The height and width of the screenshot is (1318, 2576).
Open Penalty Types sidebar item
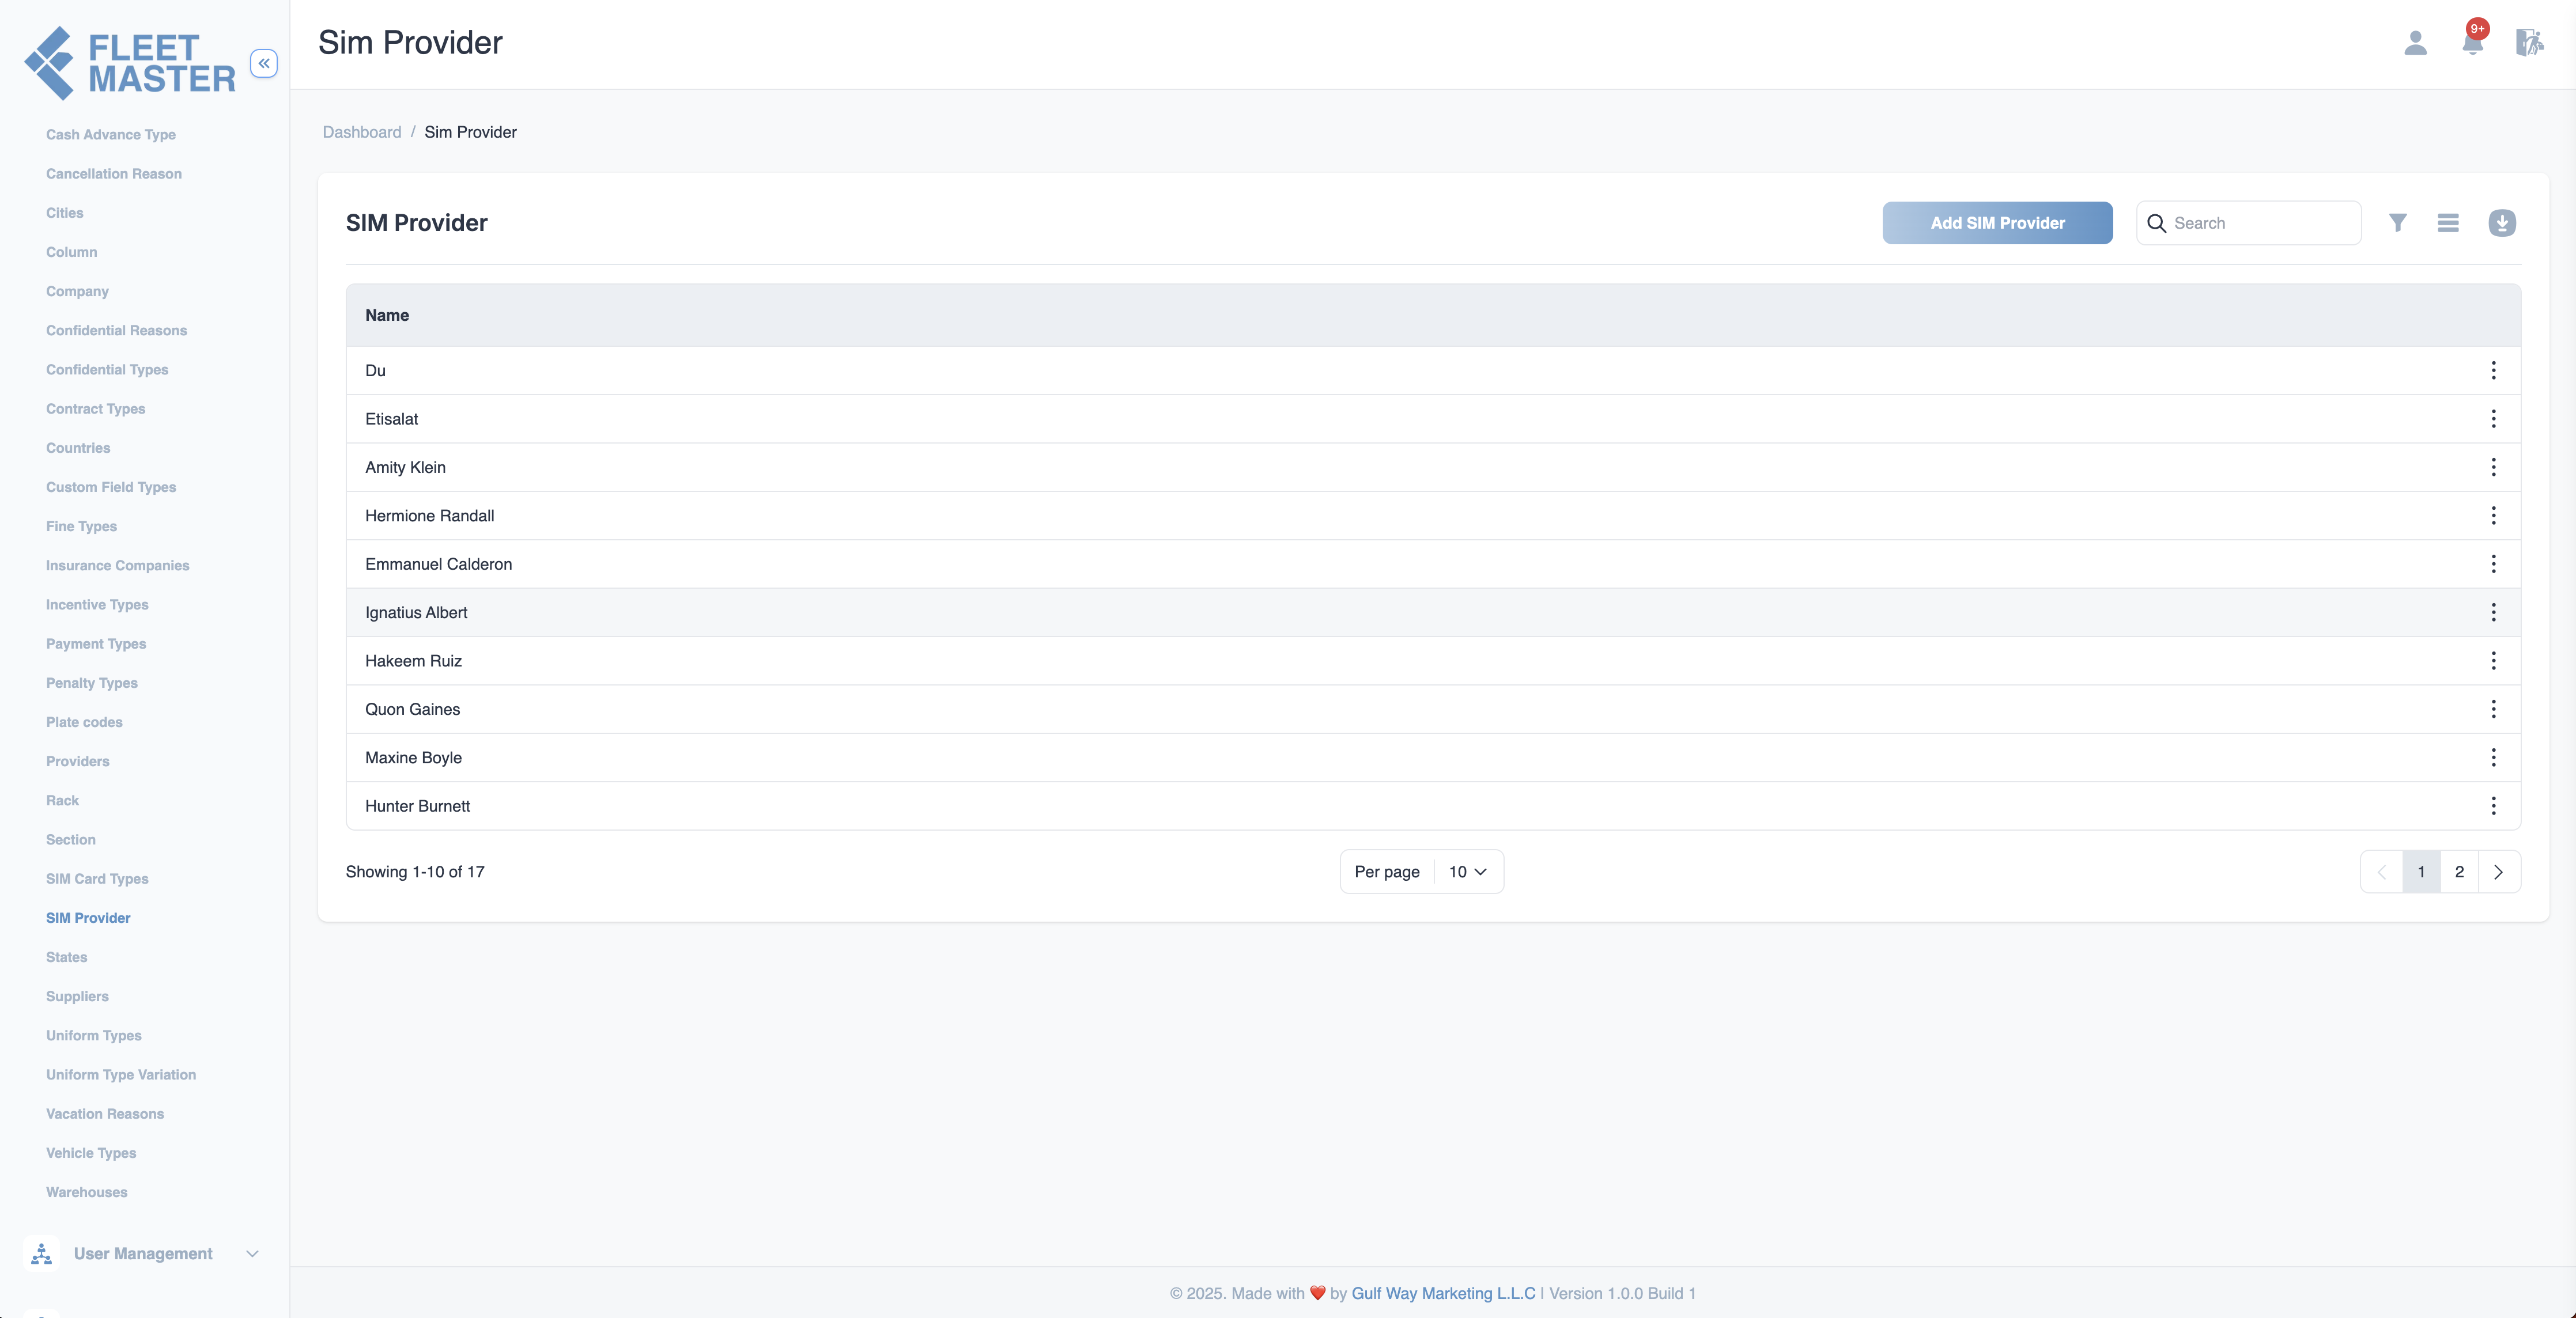[x=92, y=683]
